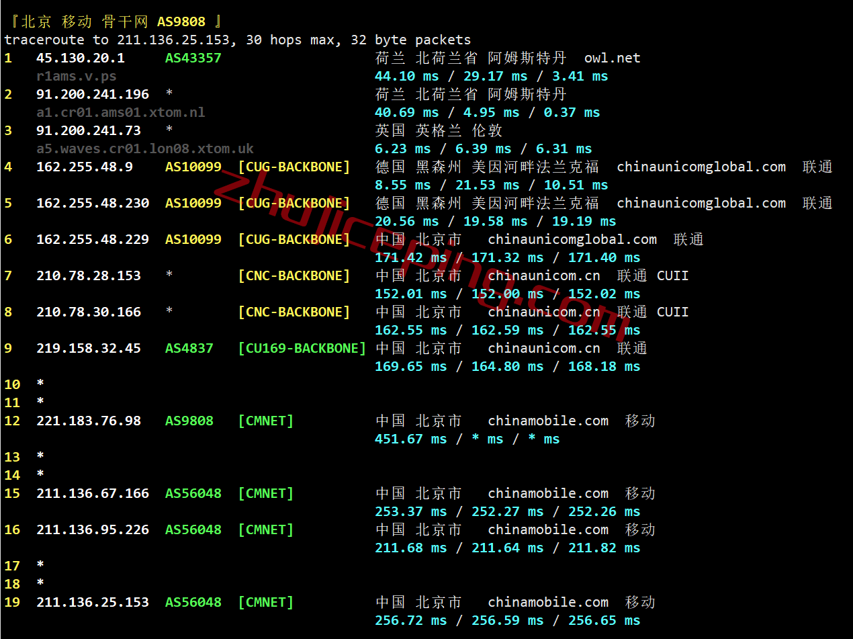Select the AS43357 number on hop 1
This screenshot has width=853, height=639.
tap(193, 58)
